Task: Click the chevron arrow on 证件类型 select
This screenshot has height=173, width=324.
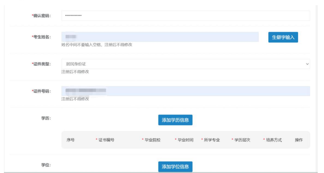Action: (x=307, y=64)
